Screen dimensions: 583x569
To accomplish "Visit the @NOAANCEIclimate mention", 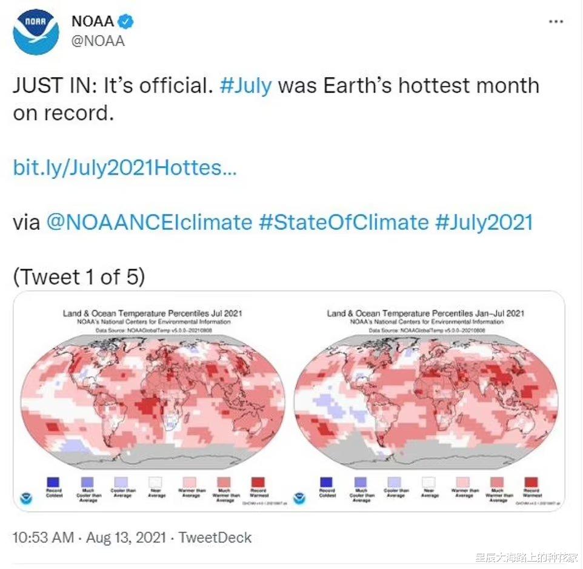I will 149,222.
